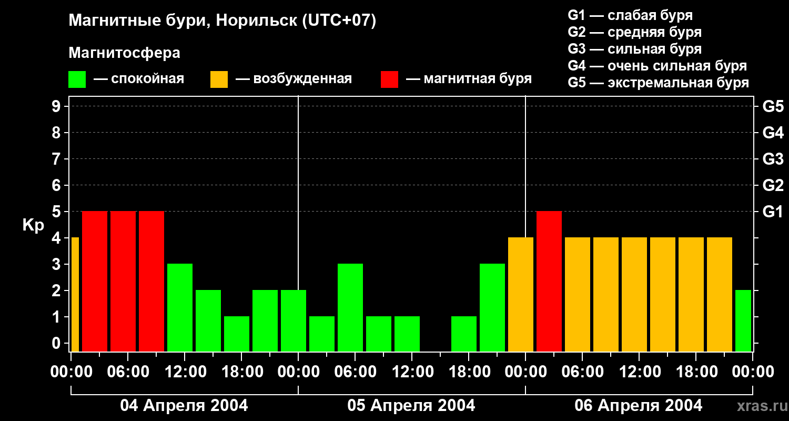Click the yellow bar spanning midnight before 06 April

(521, 295)
